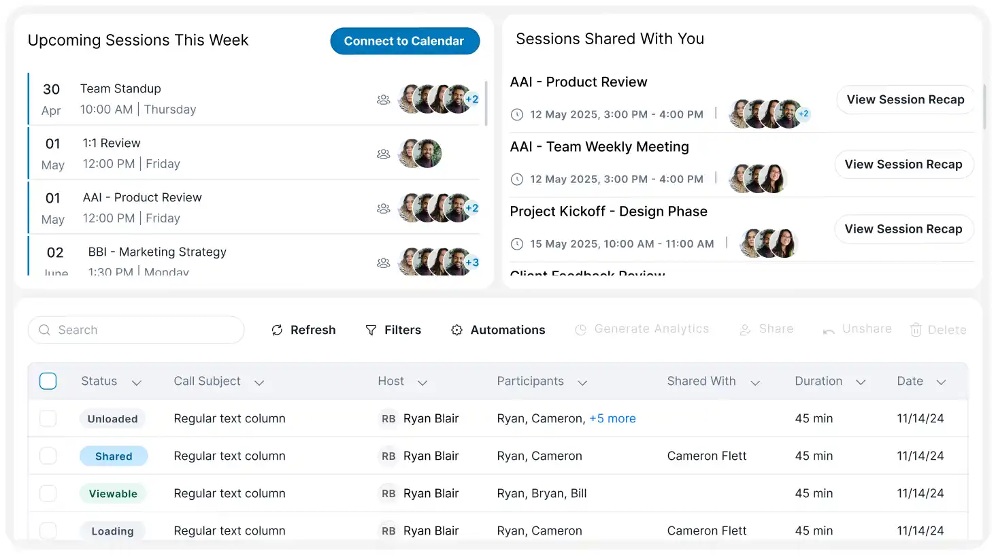The image size is (996, 555).
Task: Click the participants icon on the 1:1 Review row
Action: pyautogui.click(x=384, y=154)
